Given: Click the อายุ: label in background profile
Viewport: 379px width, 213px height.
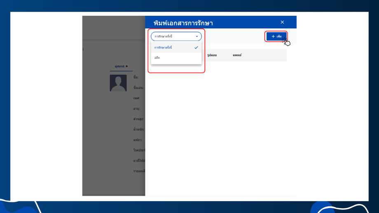Looking at the screenshot, I should (137, 108).
